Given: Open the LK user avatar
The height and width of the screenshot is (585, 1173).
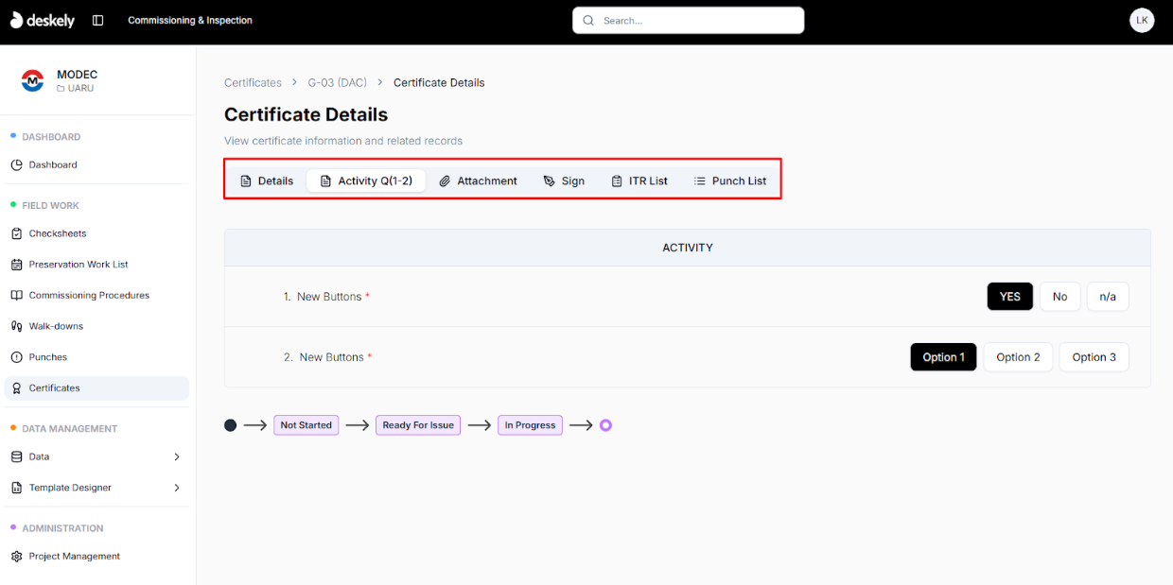Looking at the screenshot, I should point(1142,20).
